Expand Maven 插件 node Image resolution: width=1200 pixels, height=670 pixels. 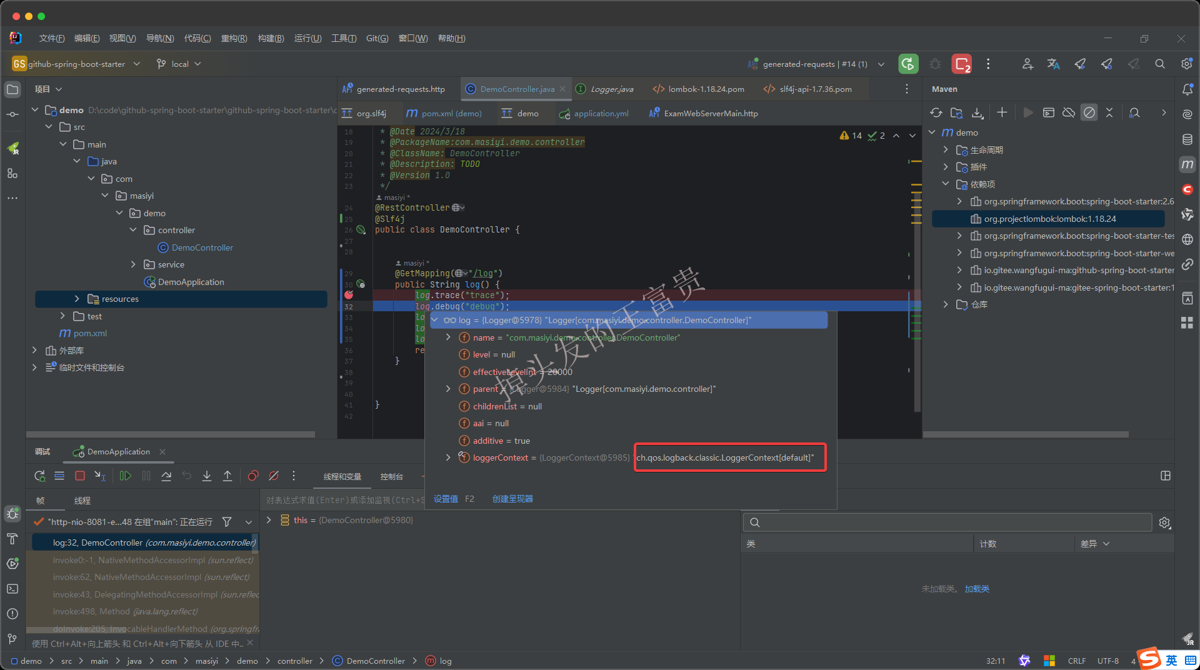pos(946,167)
